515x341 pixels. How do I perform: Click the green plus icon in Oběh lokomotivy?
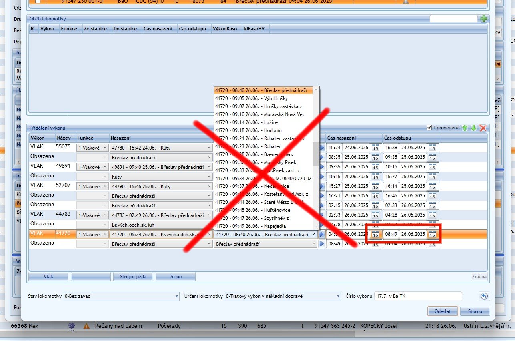[x=484, y=19]
